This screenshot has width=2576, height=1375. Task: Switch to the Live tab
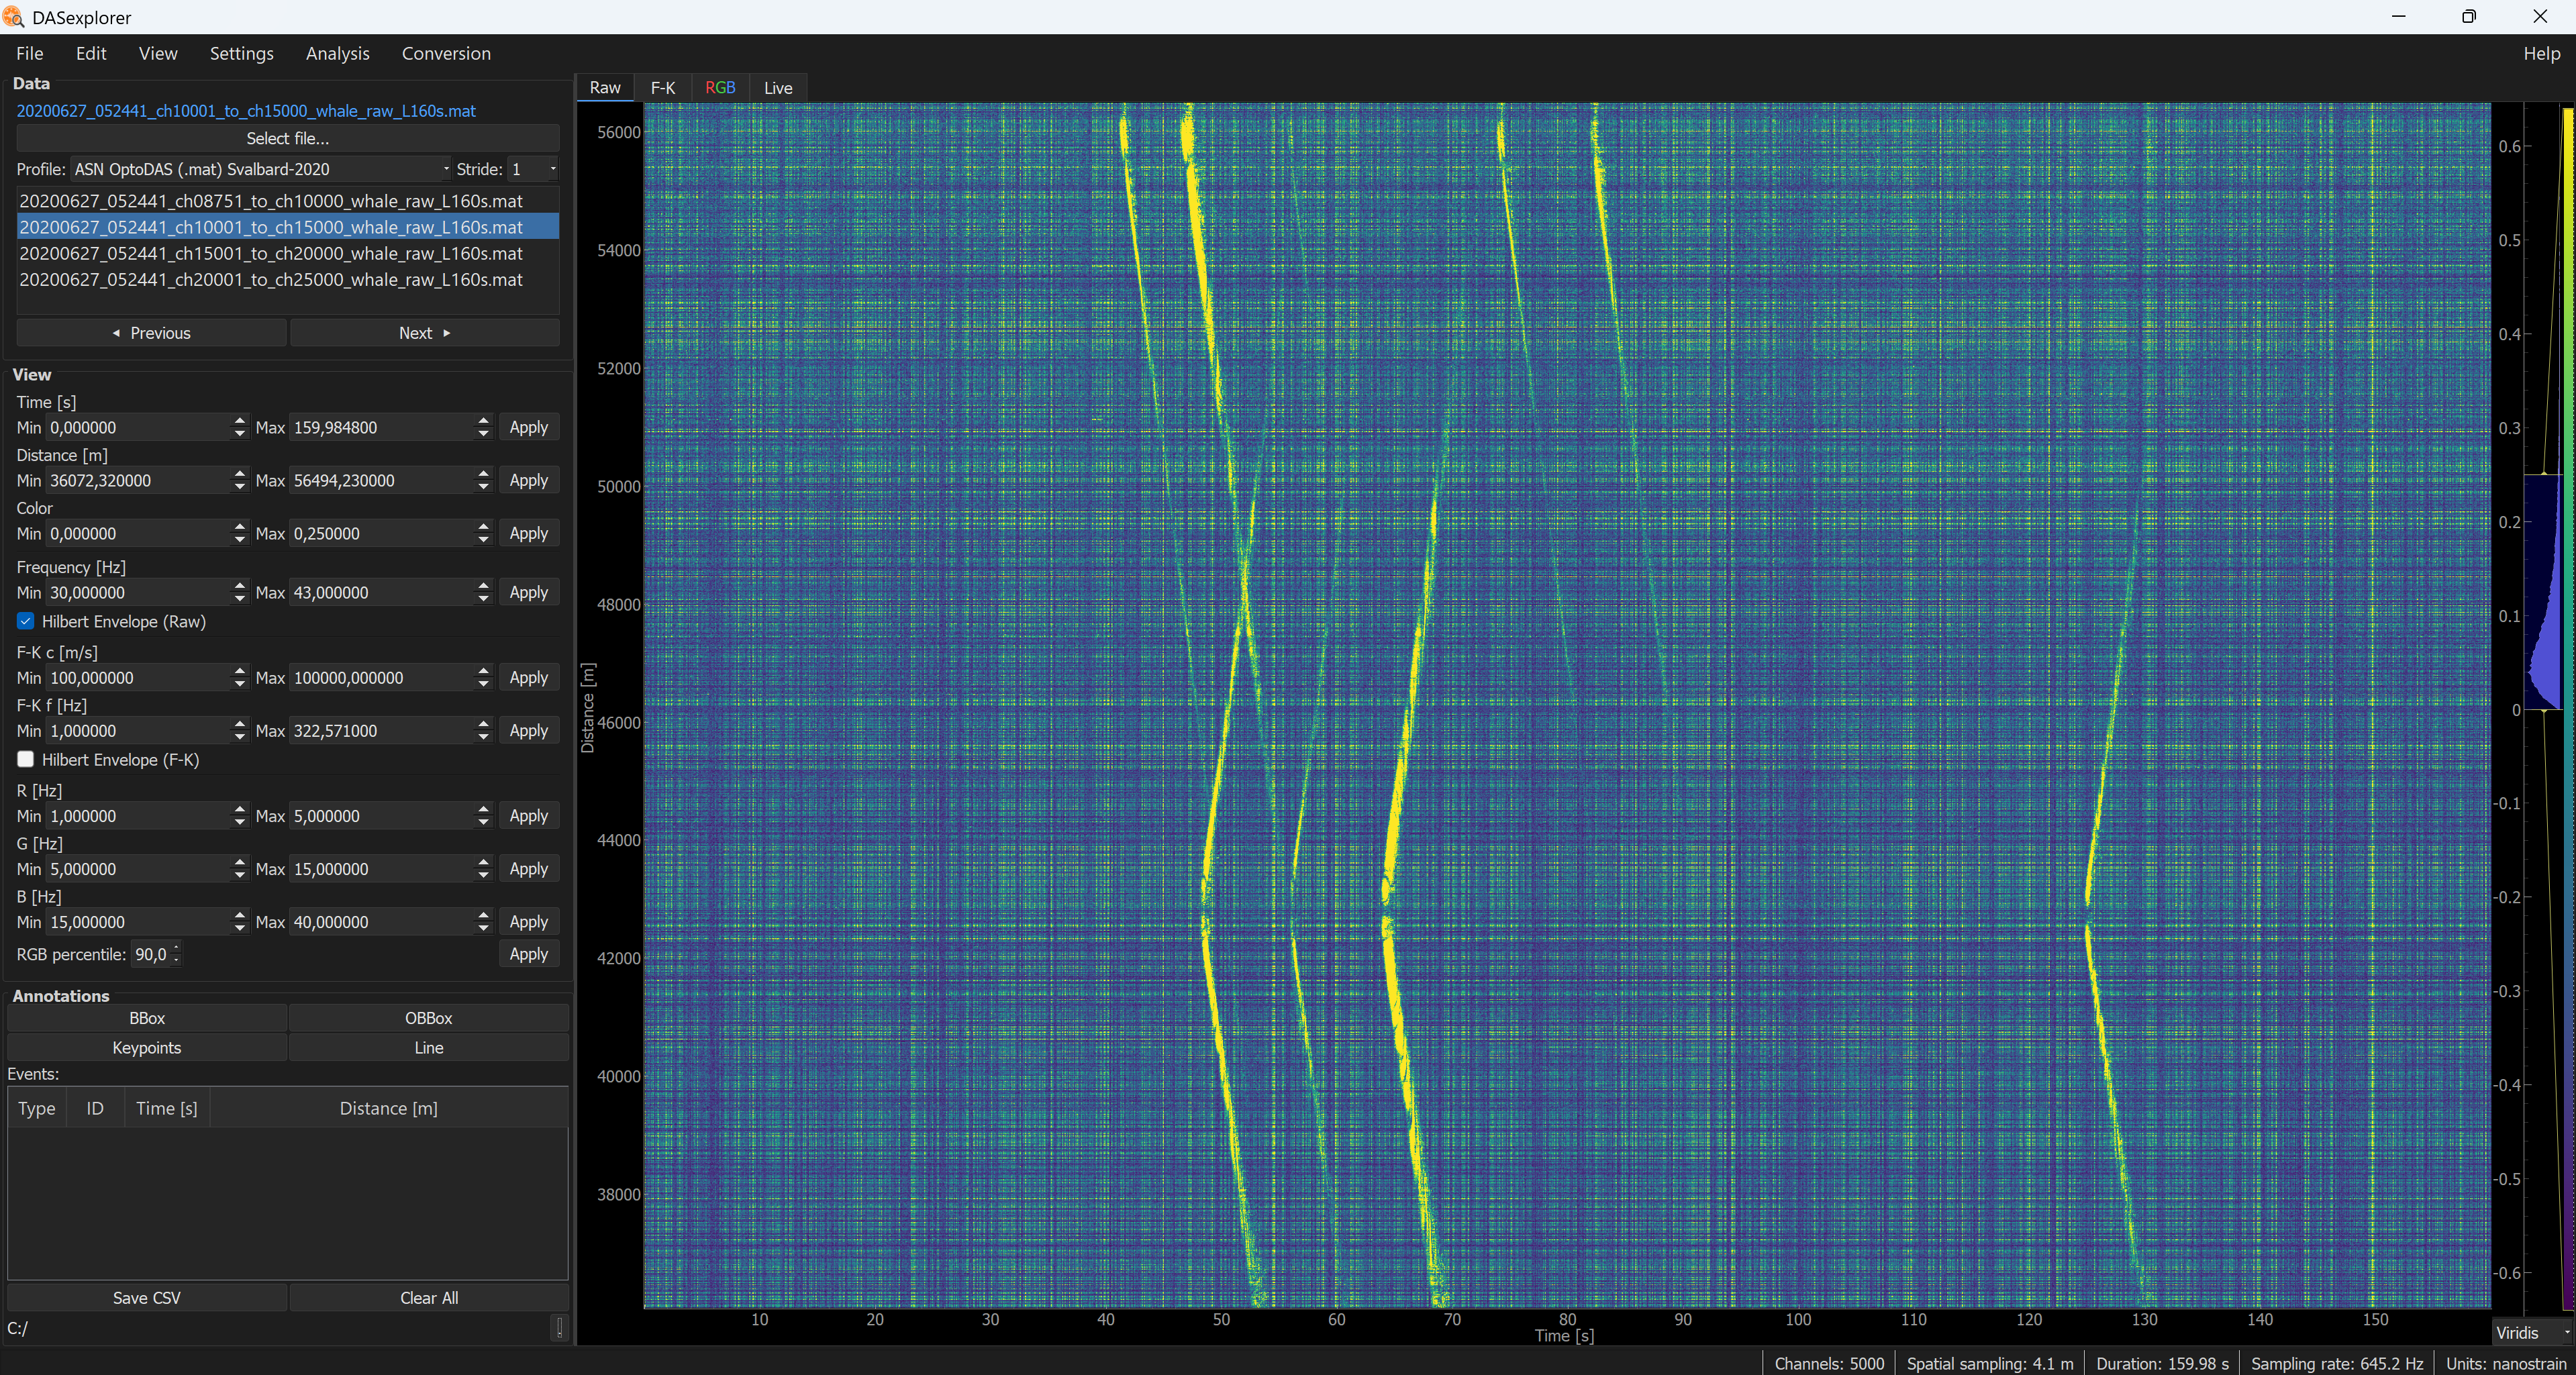pos(778,87)
